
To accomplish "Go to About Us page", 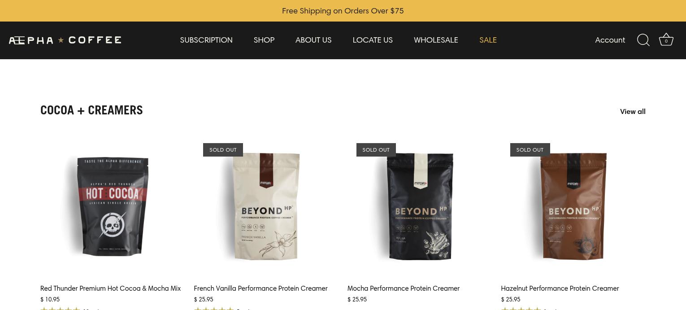I will (x=313, y=40).
